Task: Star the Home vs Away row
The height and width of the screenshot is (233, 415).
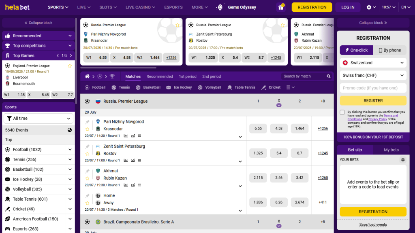Action: pyautogui.click(x=88, y=203)
